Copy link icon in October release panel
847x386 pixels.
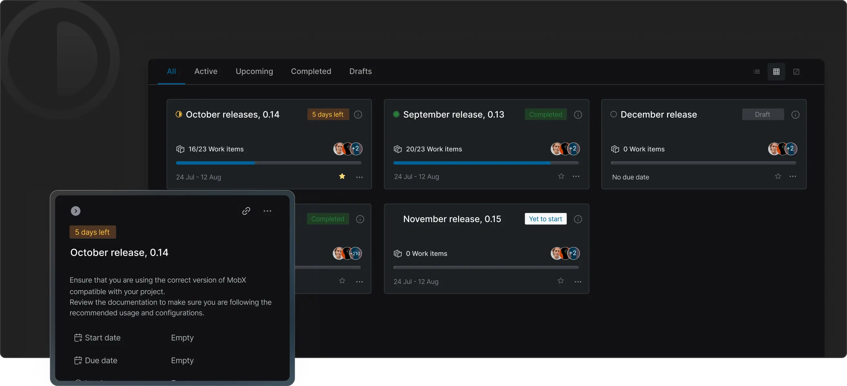[x=246, y=211]
